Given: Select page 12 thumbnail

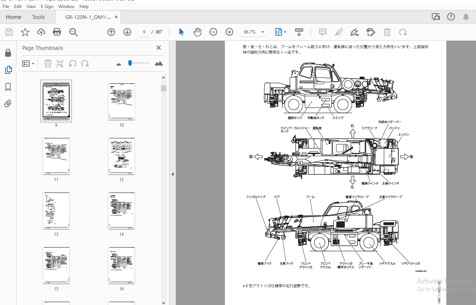Looking at the screenshot, I should coord(121,156).
